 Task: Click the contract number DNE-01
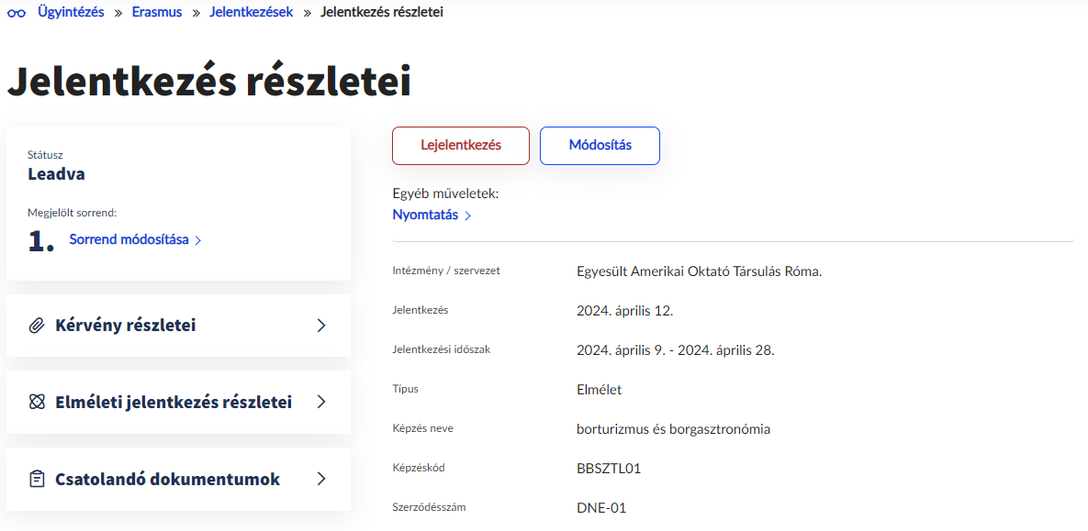click(x=601, y=507)
